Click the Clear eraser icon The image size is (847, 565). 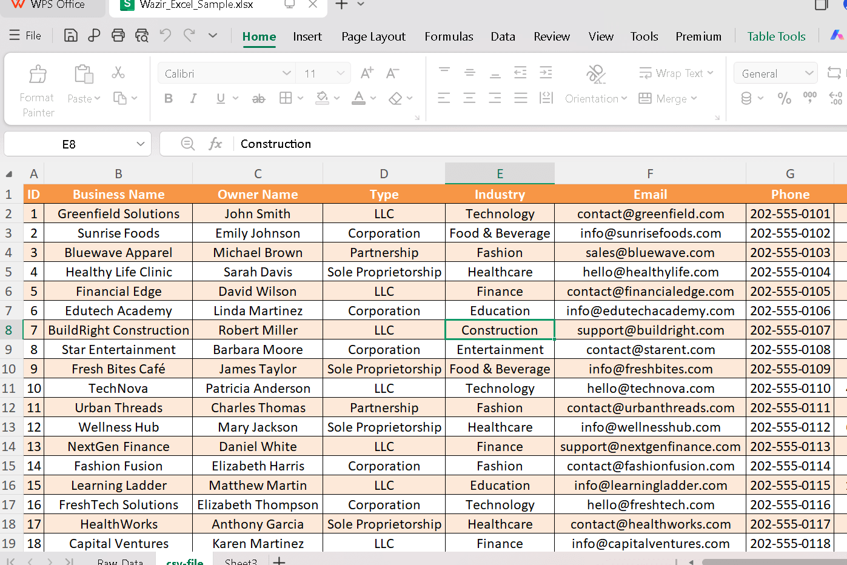395,98
